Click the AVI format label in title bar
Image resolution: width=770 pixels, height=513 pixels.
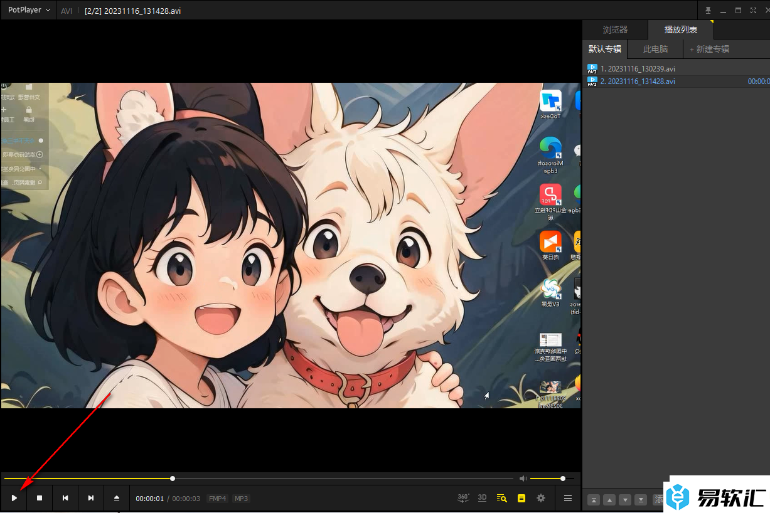point(67,11)
